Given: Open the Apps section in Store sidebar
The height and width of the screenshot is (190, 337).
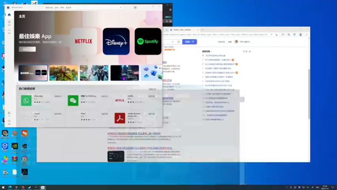Looking at the screenshot, I should pyautogui.click(x=9, y=23).
